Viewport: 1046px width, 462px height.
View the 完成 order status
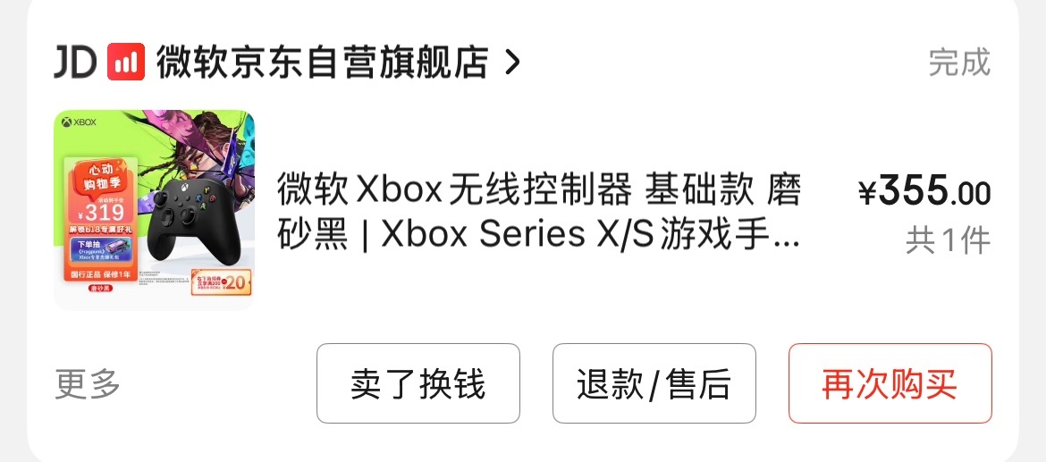click(959, 62)
